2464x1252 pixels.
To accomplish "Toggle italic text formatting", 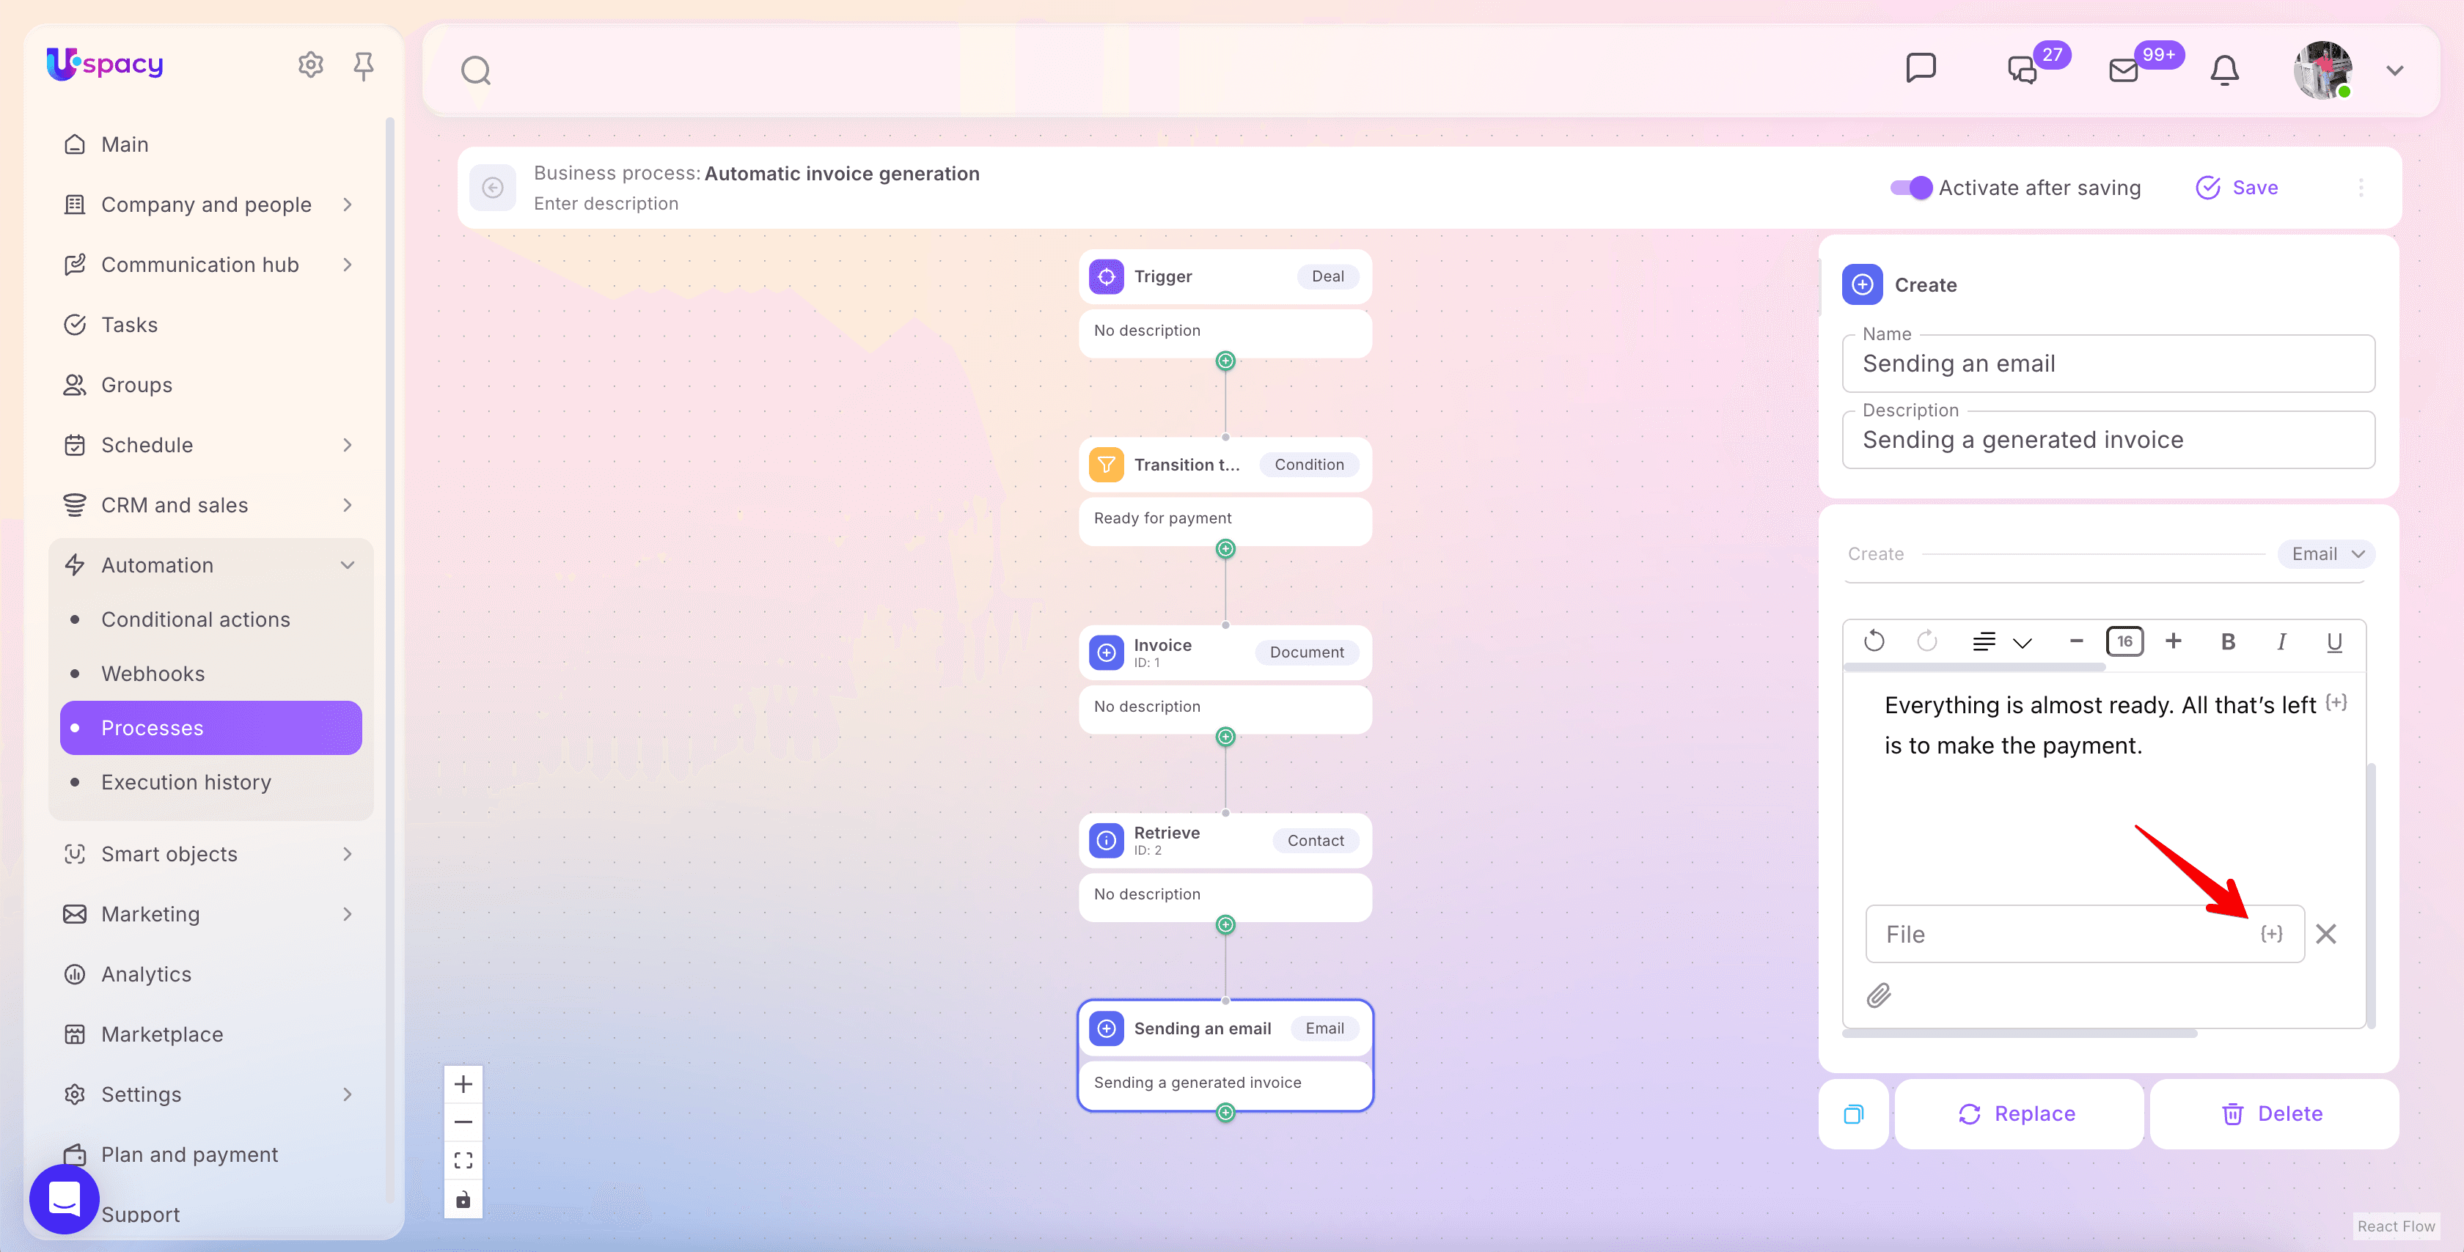I will click(x=2281, y=641).
